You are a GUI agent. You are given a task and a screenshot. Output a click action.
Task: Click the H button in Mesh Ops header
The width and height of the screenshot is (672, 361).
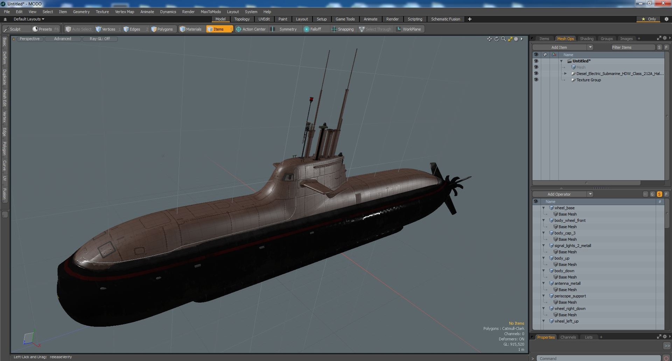pyautogui.click(x=645, y=194)
